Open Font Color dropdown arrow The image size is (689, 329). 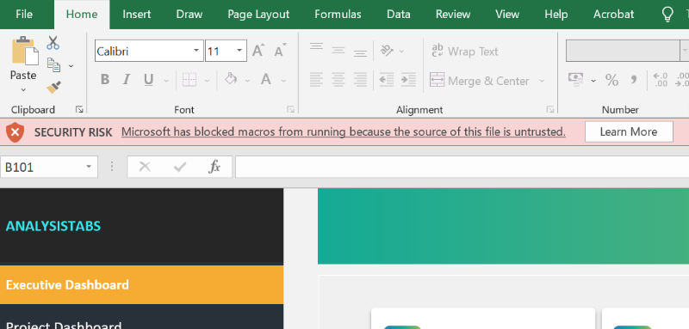(283, 81)
